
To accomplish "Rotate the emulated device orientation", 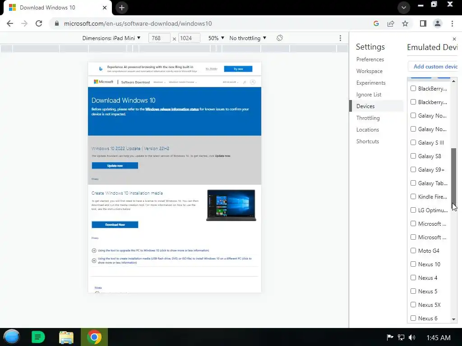I will point(280,38).
